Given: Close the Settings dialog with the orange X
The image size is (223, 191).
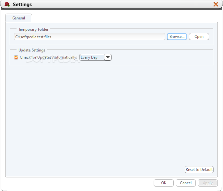Looking at the screenshot, I should pyautogui.click(x=216, y=4).
